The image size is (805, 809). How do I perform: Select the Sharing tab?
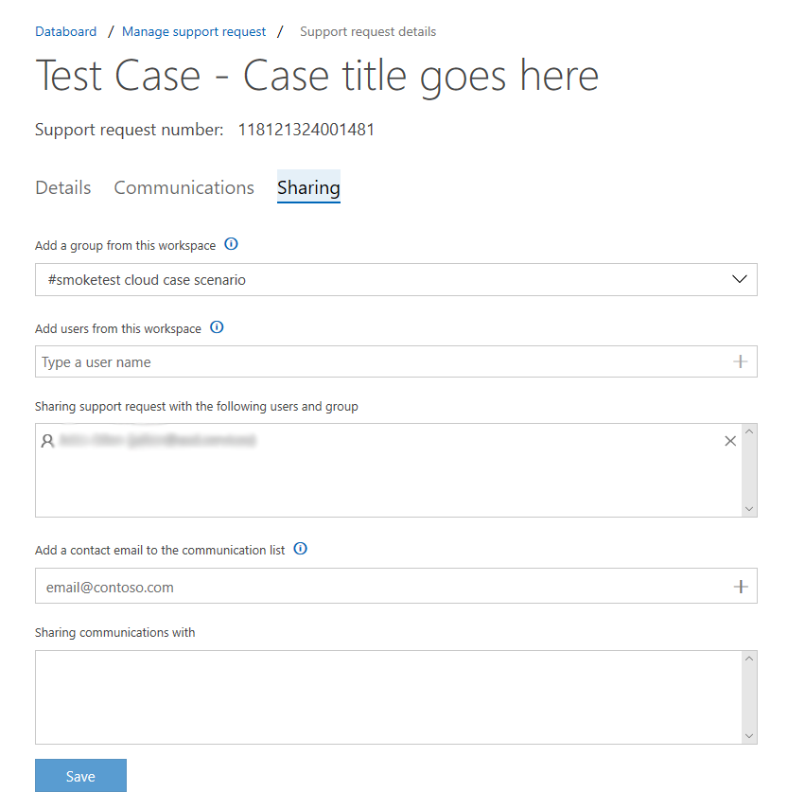308,186
